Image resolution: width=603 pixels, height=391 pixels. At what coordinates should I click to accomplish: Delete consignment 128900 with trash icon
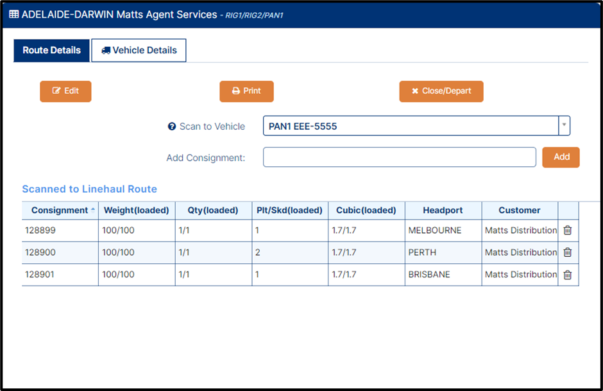[x=568, y=252]
